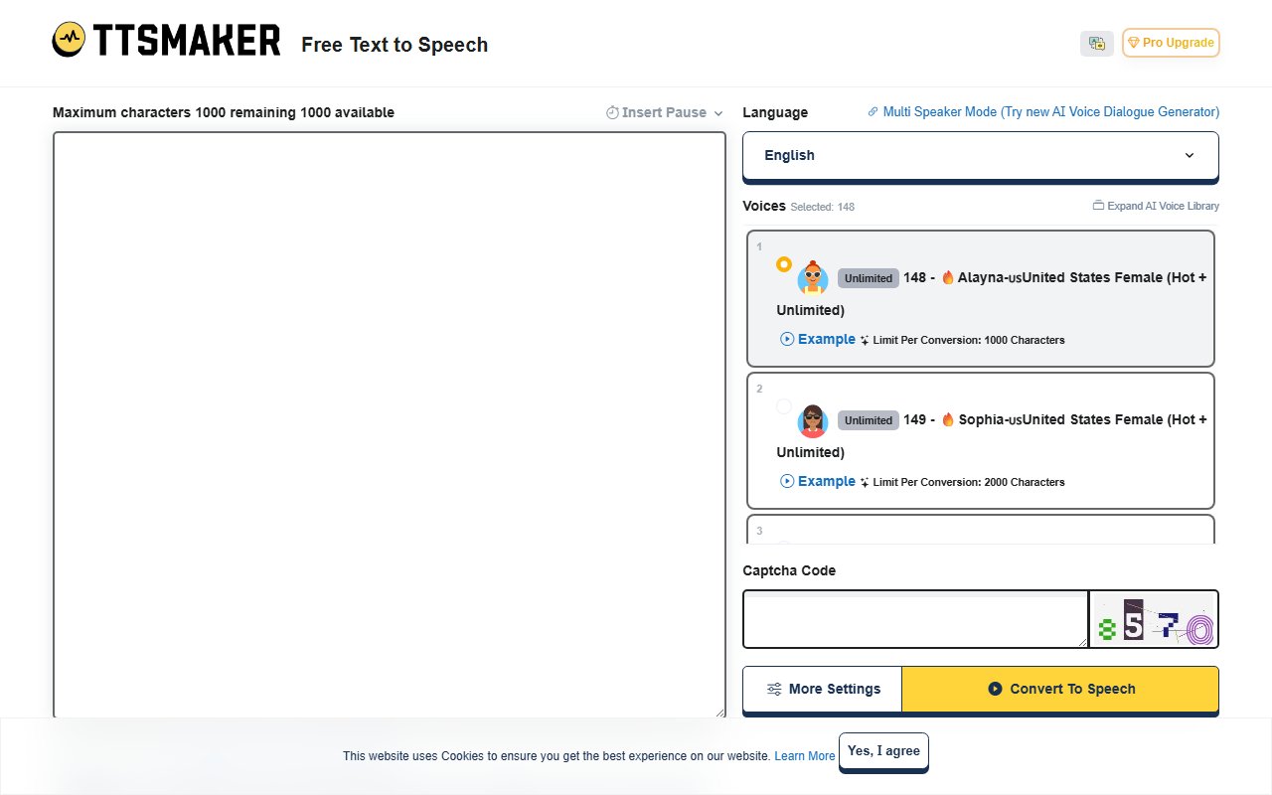Click the Unlimited badge on Alayna voice
The width and height of the screenshot is (1272, 795).
[x=869, y=278]
